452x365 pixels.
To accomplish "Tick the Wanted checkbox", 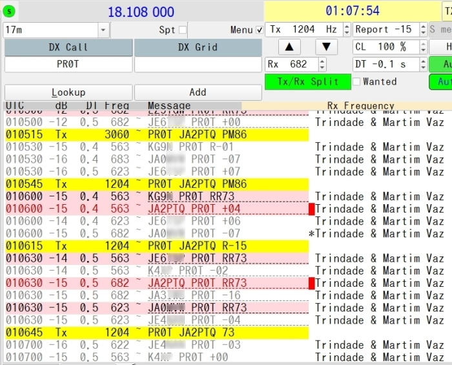I will point(356,81).
